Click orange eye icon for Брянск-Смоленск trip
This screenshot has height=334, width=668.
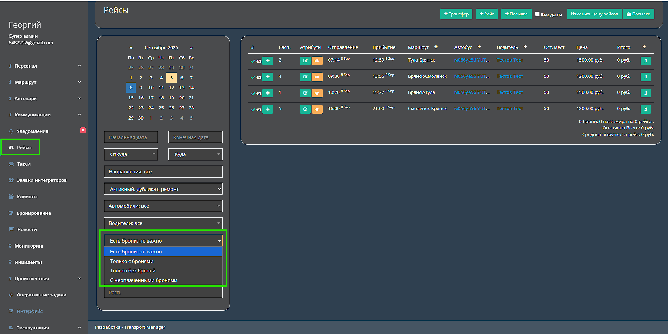[317, 77]
